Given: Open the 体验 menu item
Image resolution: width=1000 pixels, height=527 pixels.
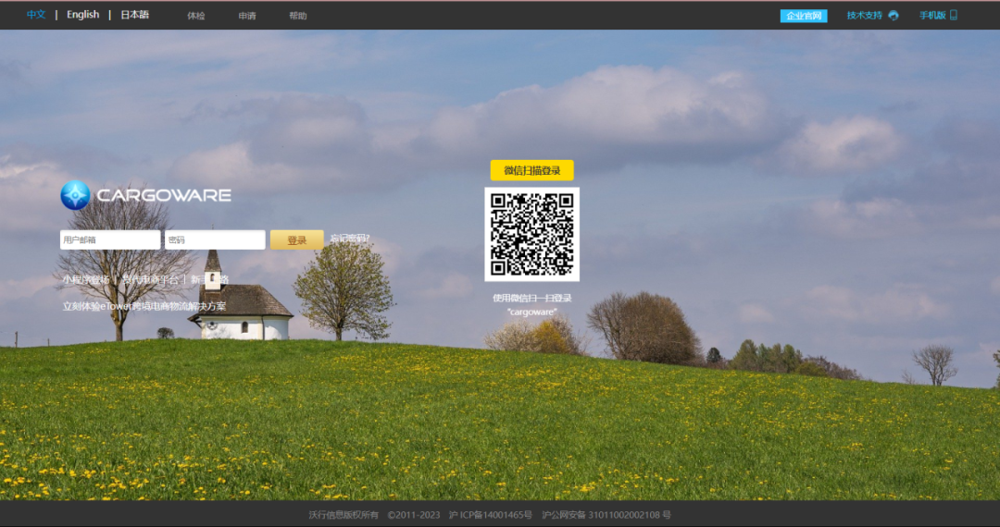Looking at the screenshot, I should 196,16.
